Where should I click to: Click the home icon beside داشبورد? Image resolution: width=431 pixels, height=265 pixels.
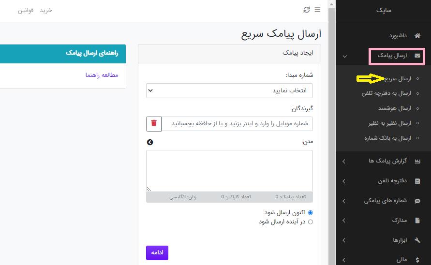click(417, 36)
